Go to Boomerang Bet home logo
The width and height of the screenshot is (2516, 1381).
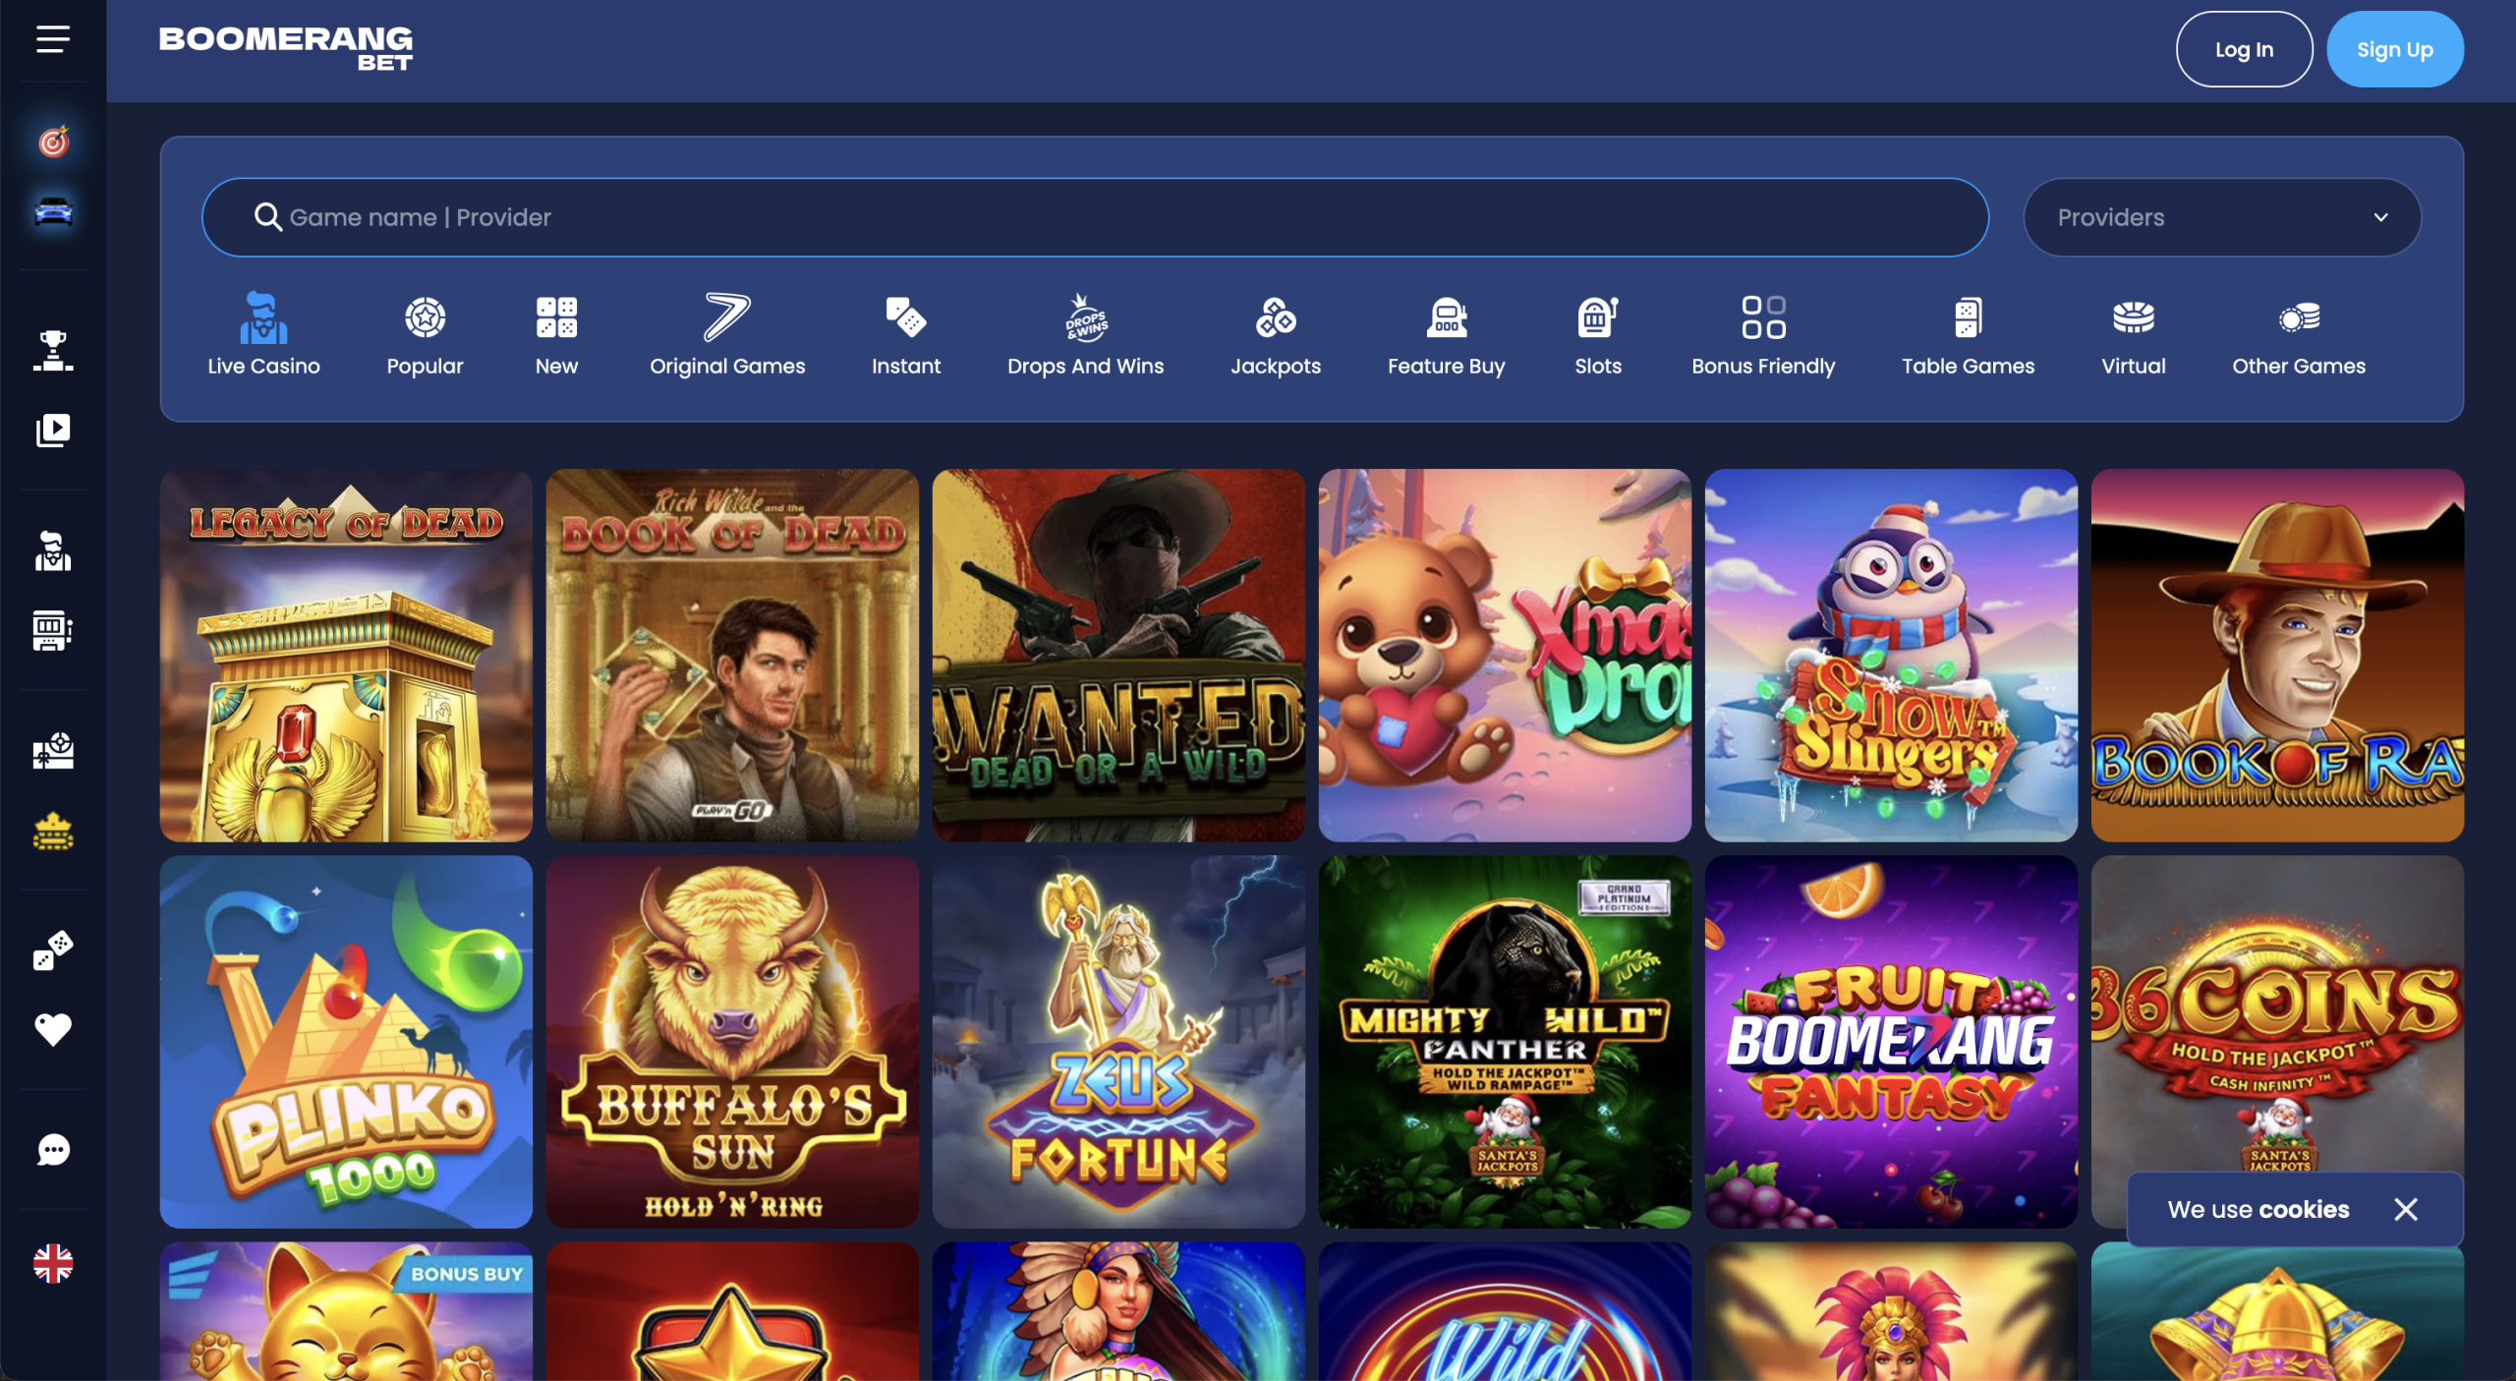286,48
